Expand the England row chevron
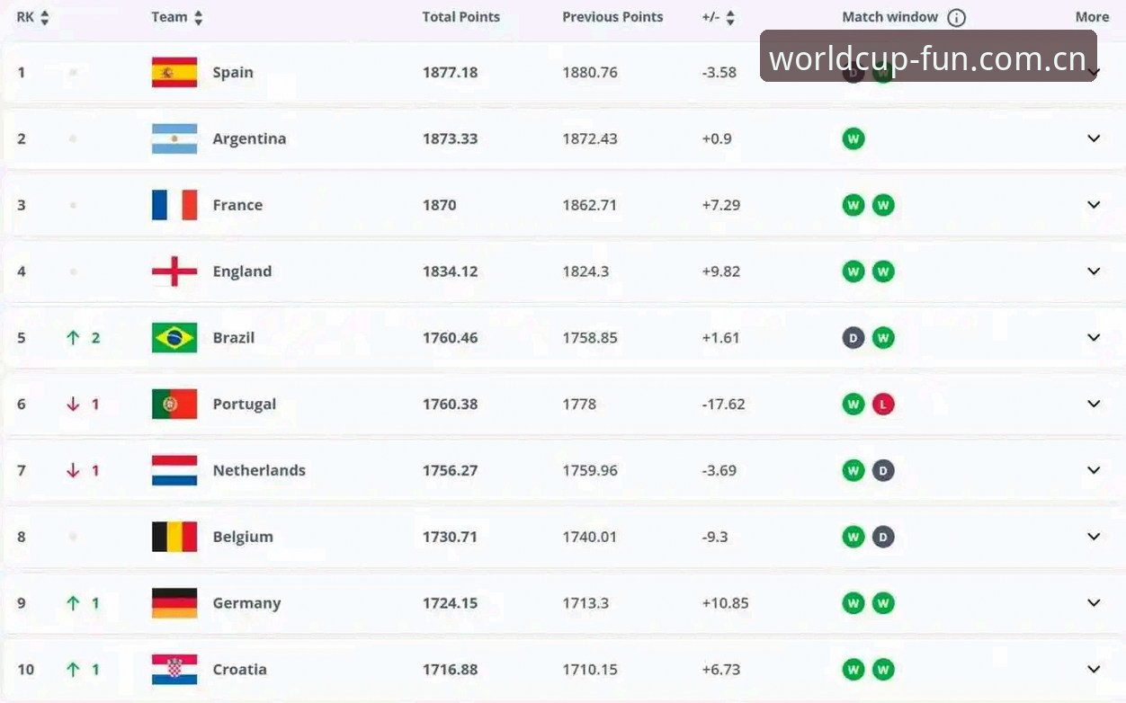The height and width of the screenshot is (703, 1126). click(1094, 271)
